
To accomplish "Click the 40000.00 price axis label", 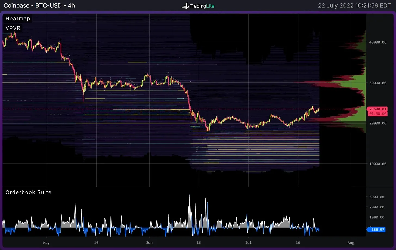I will (378, 42).
